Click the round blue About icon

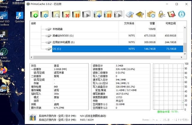coord(181,14)
